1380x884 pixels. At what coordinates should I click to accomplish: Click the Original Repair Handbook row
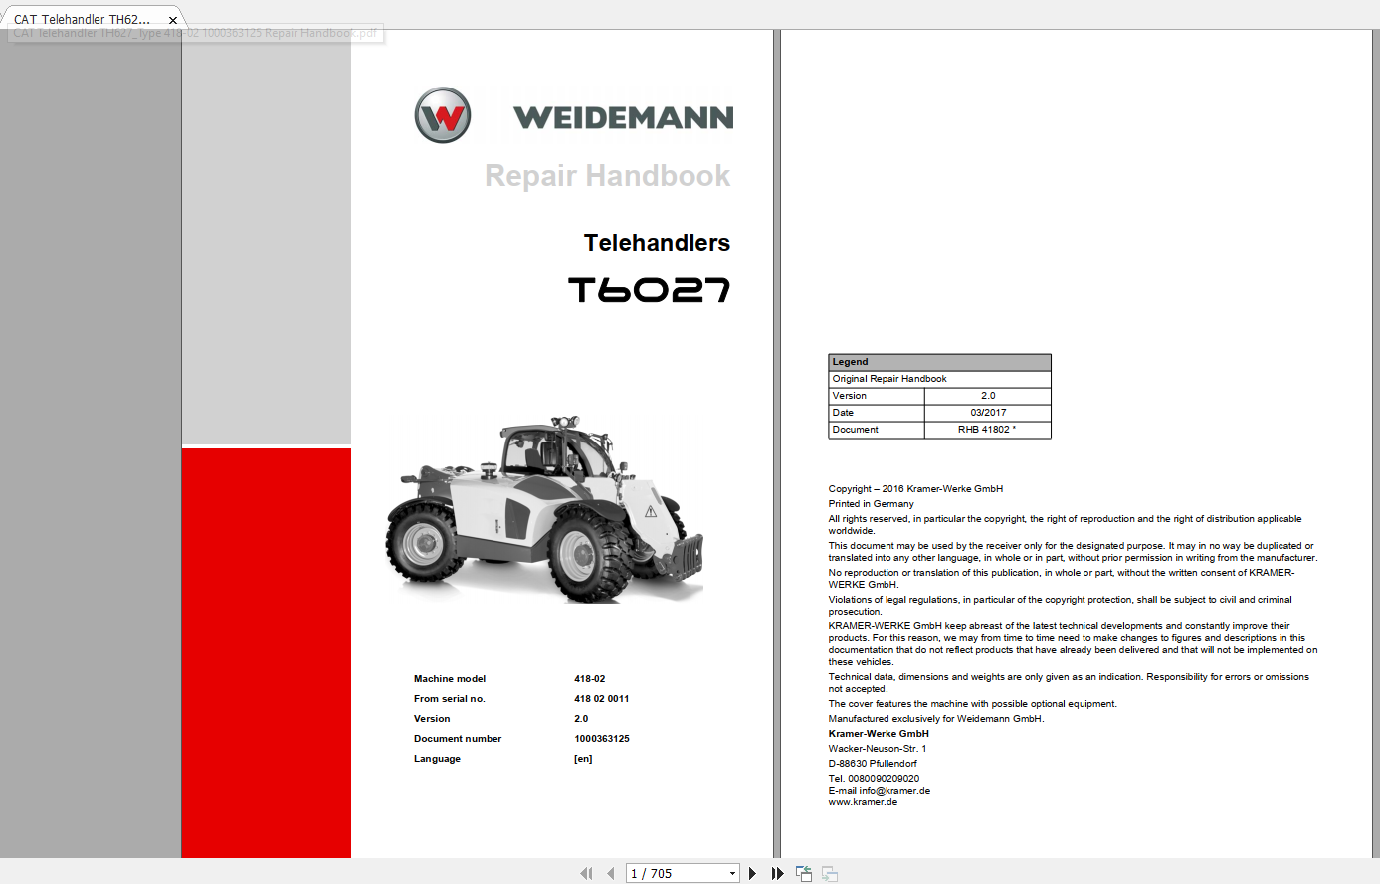(x=939, y=379)
